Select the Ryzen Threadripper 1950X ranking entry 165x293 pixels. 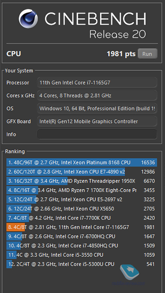pos(82,181)
